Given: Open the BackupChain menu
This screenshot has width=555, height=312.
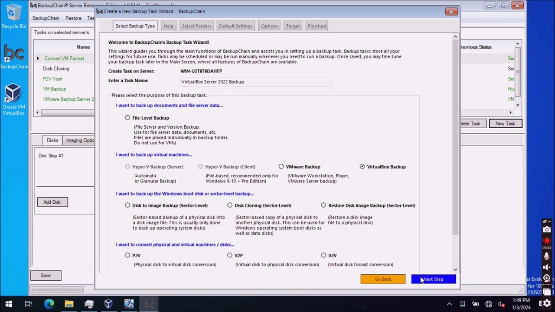Looking at the screenshot, I should [x=46, y=18].
